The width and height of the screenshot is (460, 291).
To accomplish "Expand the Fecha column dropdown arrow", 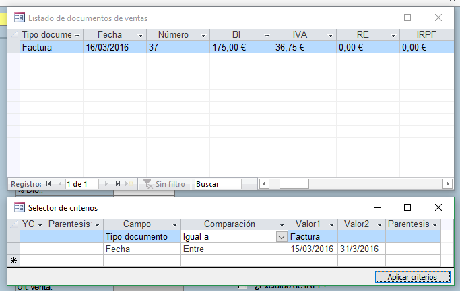I will click(x=140, y=35).
